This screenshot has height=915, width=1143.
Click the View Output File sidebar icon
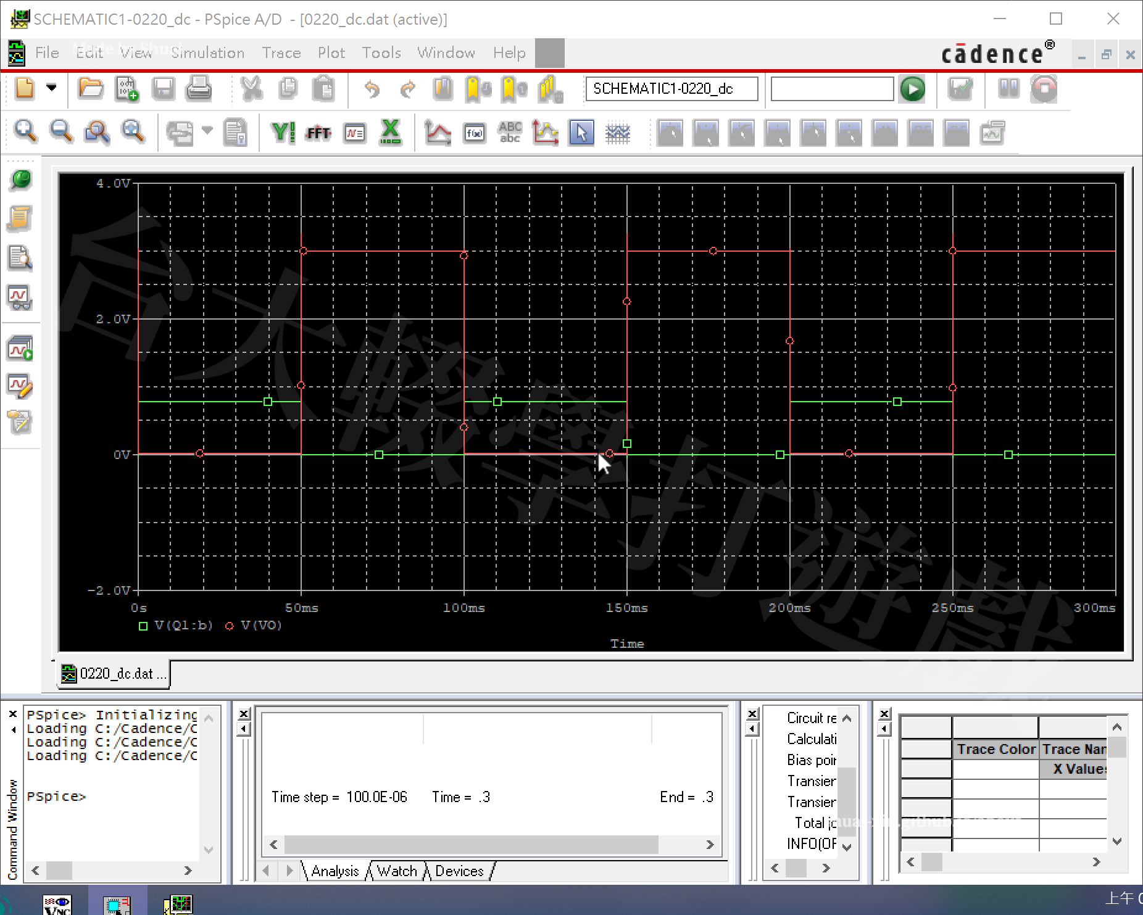coord(20,218)
